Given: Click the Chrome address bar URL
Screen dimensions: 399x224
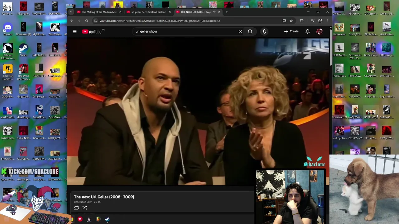Looking at the screenshot, I should click(160, 21).
